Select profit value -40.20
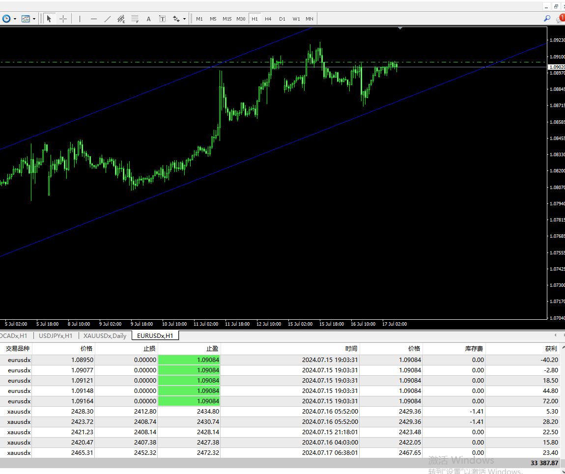This screenshot has width=565, height=474. click(549, 360)
